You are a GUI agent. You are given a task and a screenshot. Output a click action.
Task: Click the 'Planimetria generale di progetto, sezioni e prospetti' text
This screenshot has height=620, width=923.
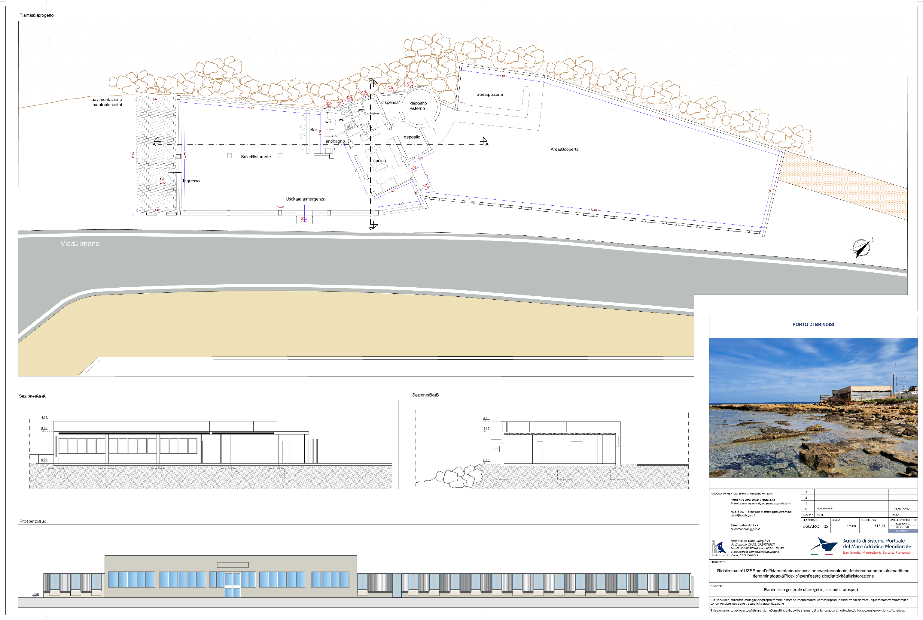812,590
